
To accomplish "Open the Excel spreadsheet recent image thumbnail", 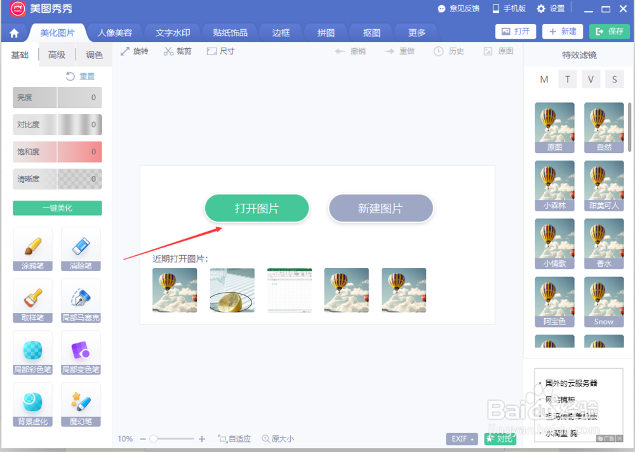I will coord(289,290).
